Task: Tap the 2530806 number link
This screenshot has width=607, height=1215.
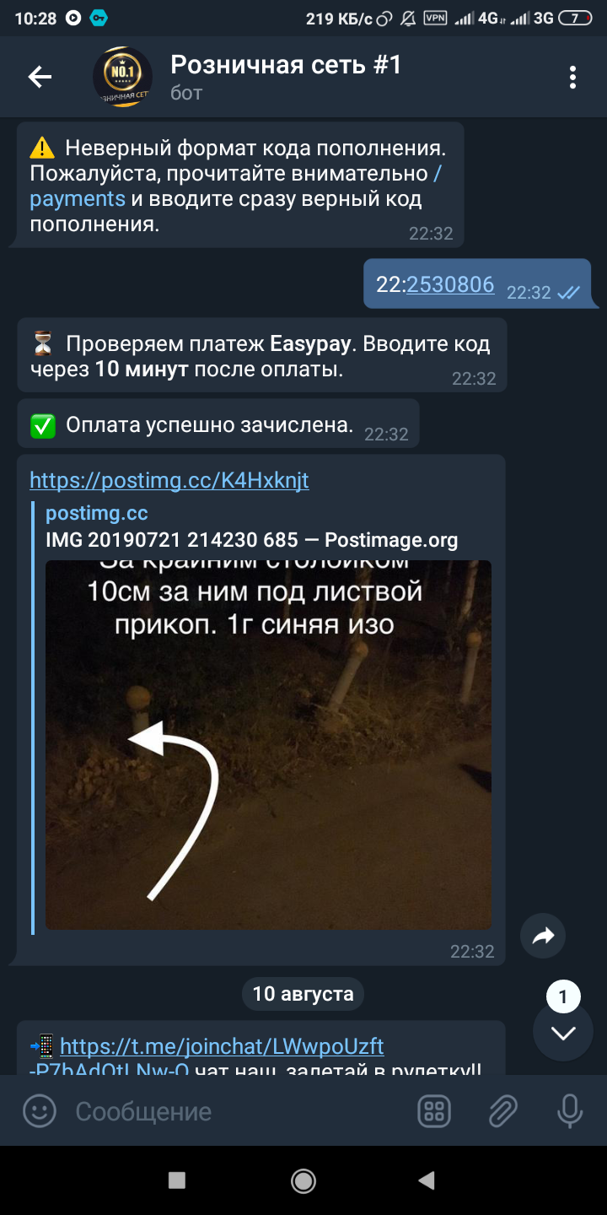Action: (450, 284)
